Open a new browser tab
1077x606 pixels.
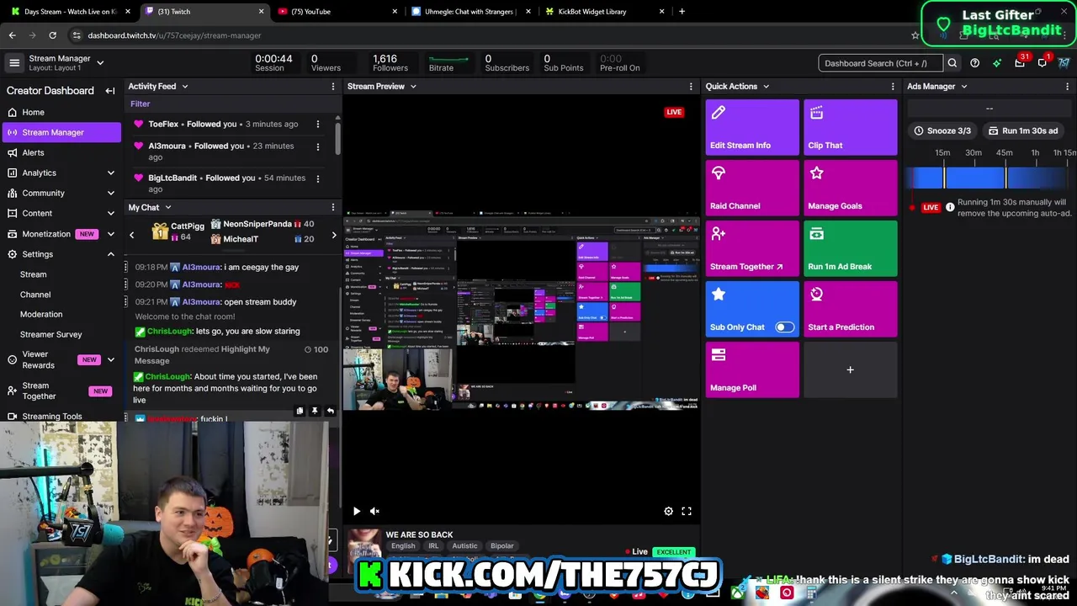pos(682,12)
